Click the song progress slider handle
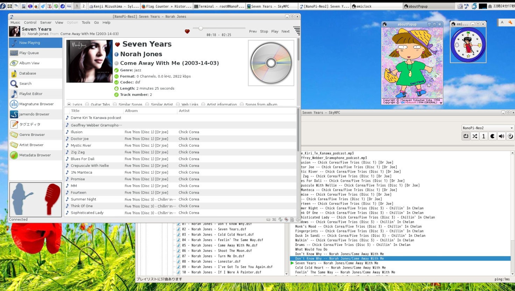 [x=200, y=28]
